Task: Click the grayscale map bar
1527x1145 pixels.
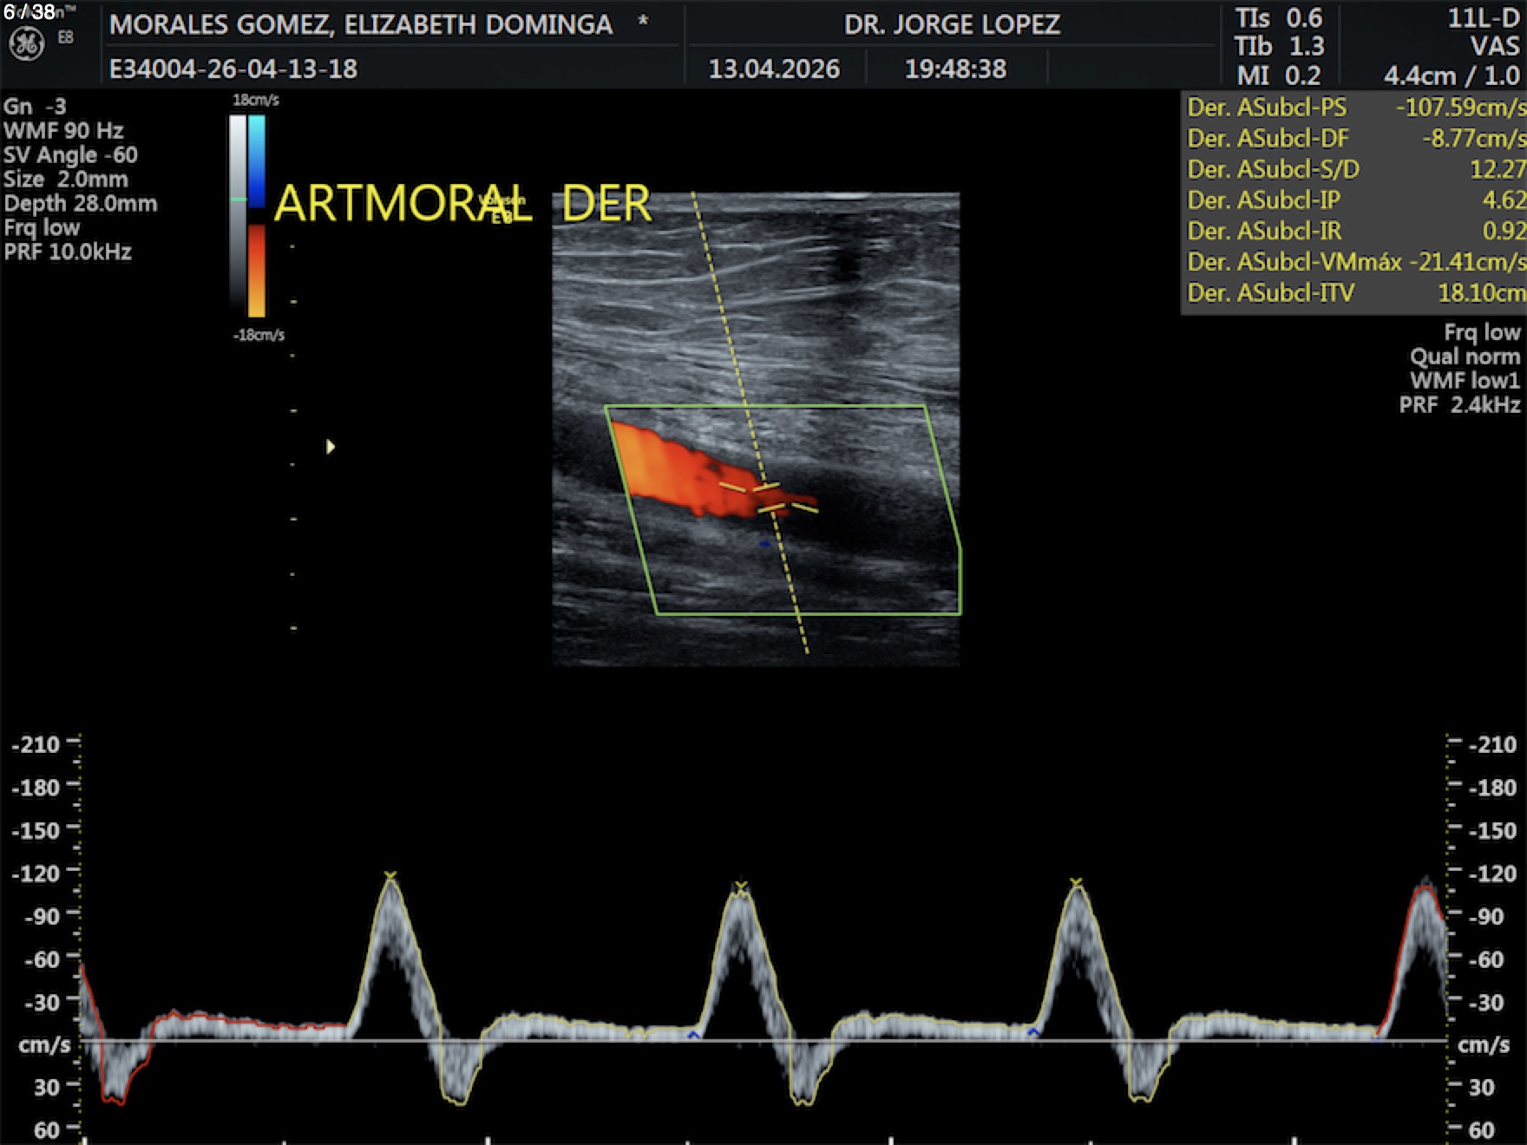Action: click(x=238, y=217)
